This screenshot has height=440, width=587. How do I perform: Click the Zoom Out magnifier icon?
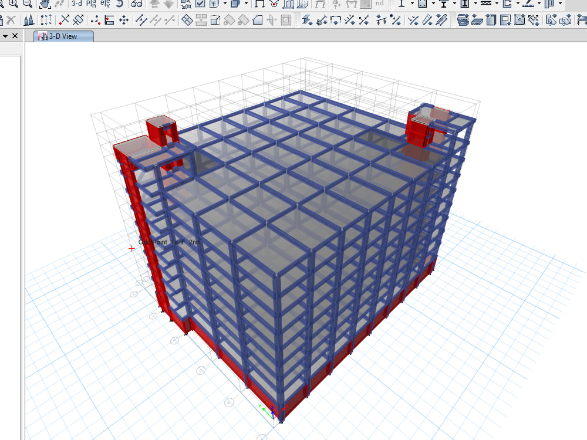pos(26,5)
